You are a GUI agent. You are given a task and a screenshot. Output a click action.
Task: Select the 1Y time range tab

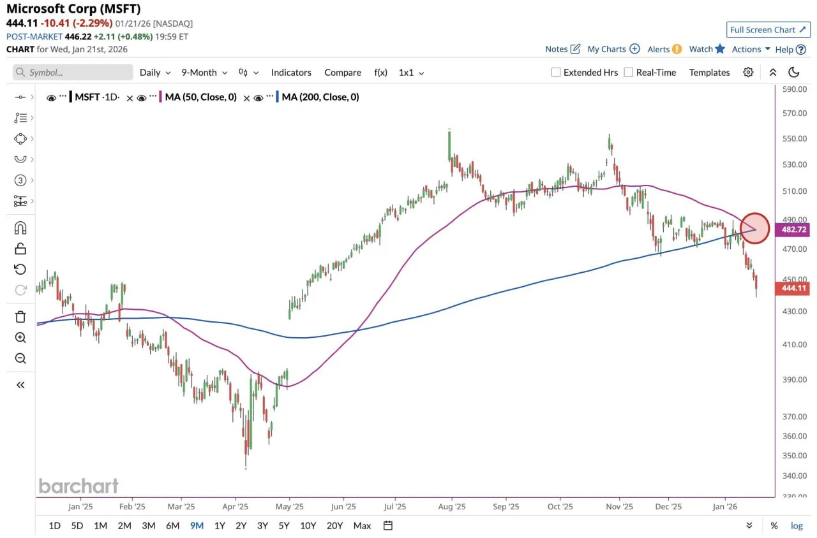220,525
